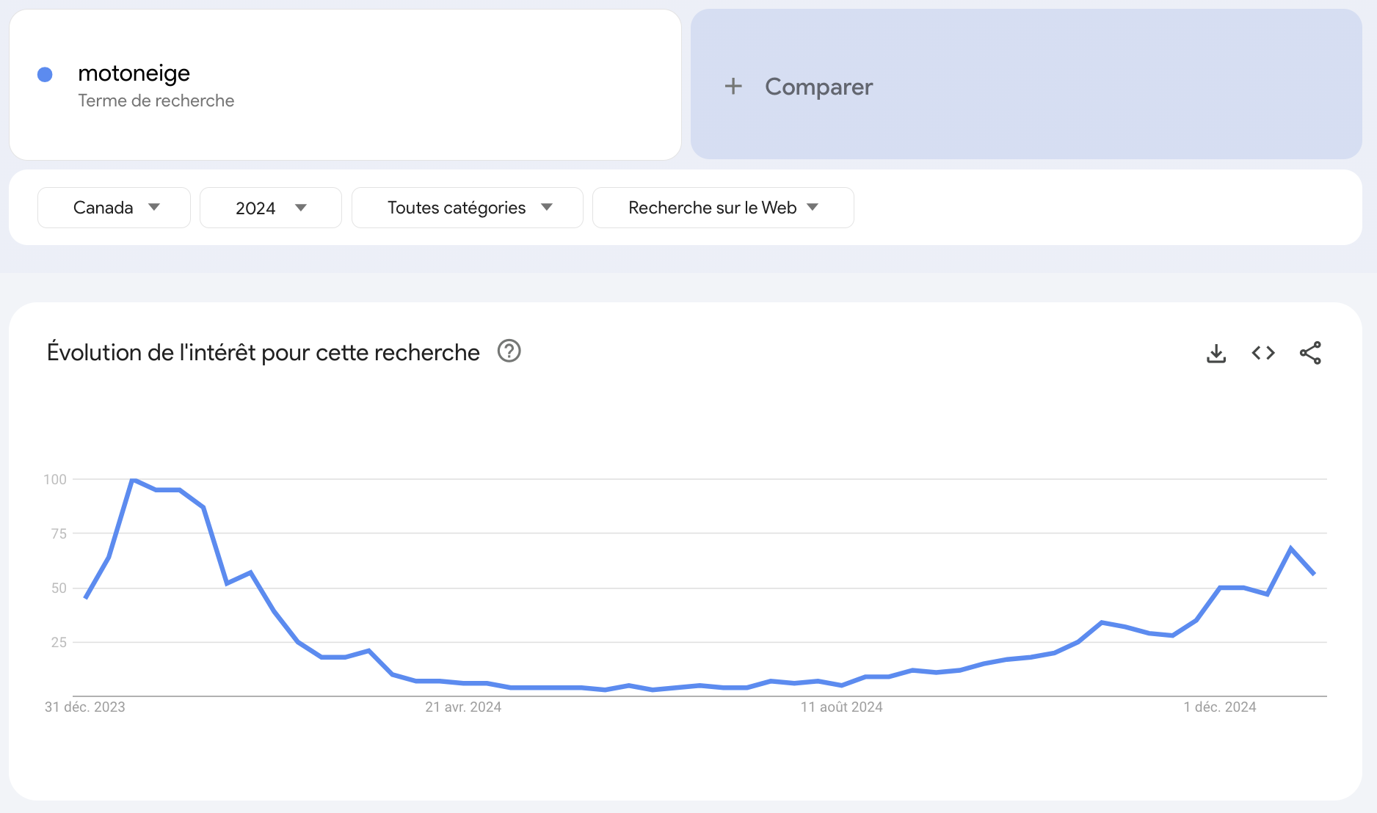Viewport: 1377px width, 813px height.
Task: Click the December 2024 peak on the line
Action: click(1290, 548)
